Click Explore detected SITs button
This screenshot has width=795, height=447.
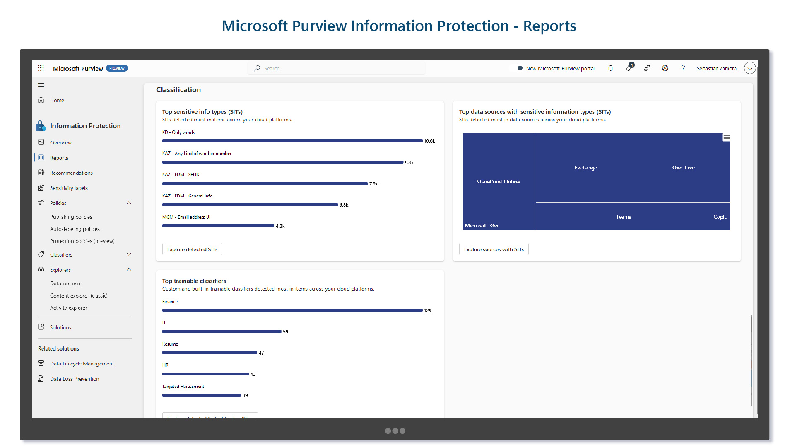coord(192,249)
